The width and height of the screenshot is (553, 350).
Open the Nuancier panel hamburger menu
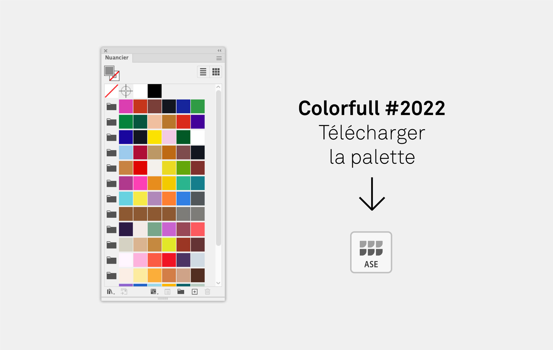click(219, 58)
